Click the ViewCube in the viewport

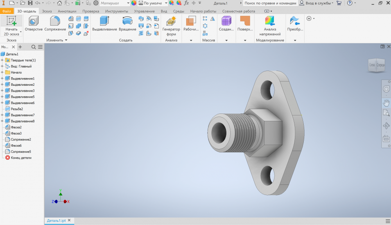pyautogui.click(x=376, y=65)
